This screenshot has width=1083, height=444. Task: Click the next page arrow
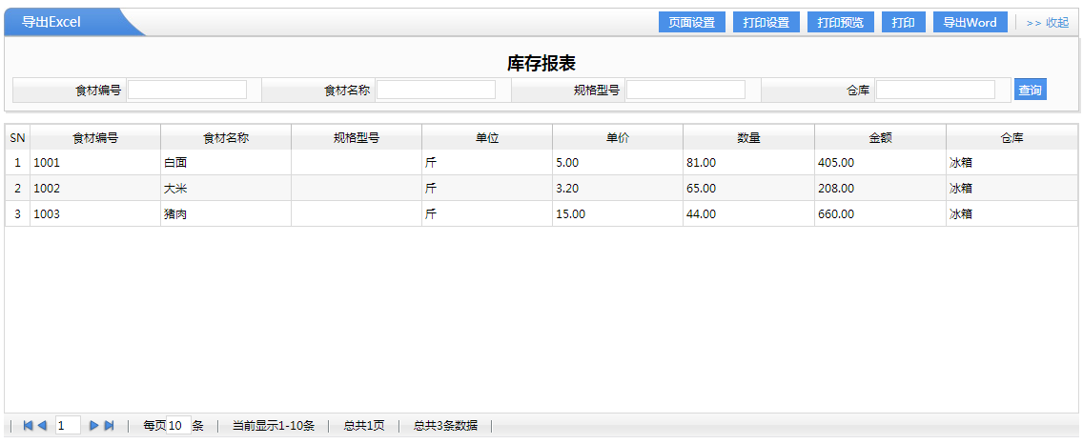click(x=93, y=426)
